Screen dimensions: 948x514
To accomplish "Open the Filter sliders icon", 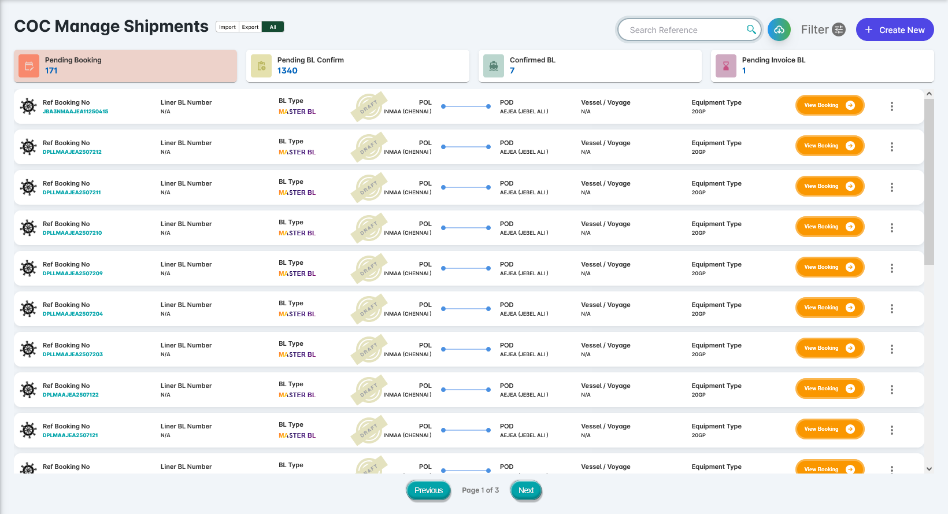I will pyautogui.click(x=839, y=29).
